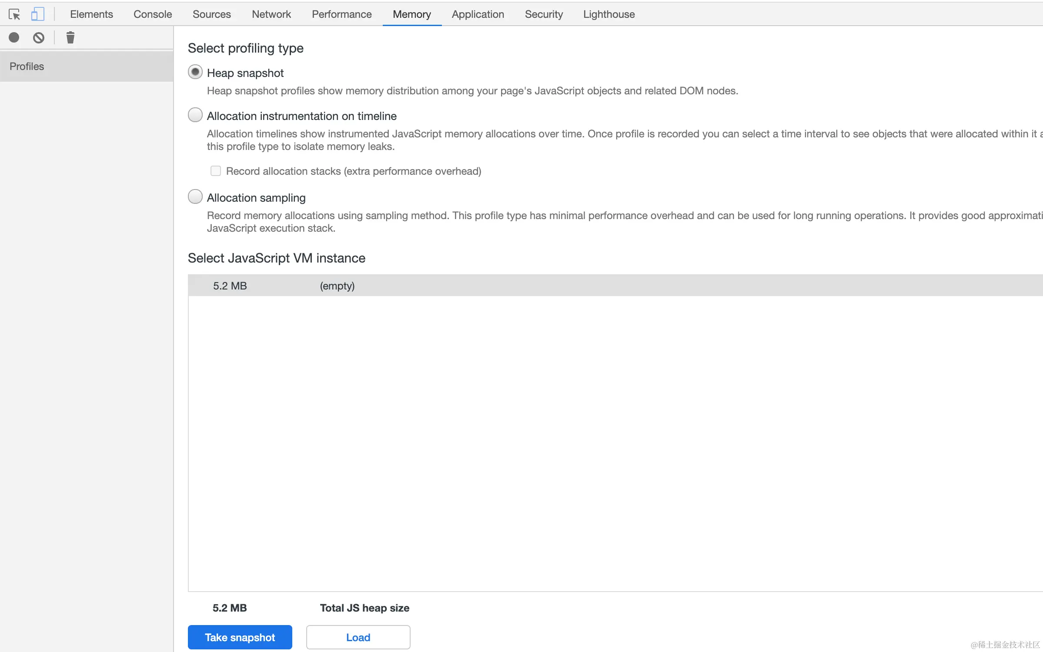
Task: Toggle the device toolbar icon
Action: point(38,14)
